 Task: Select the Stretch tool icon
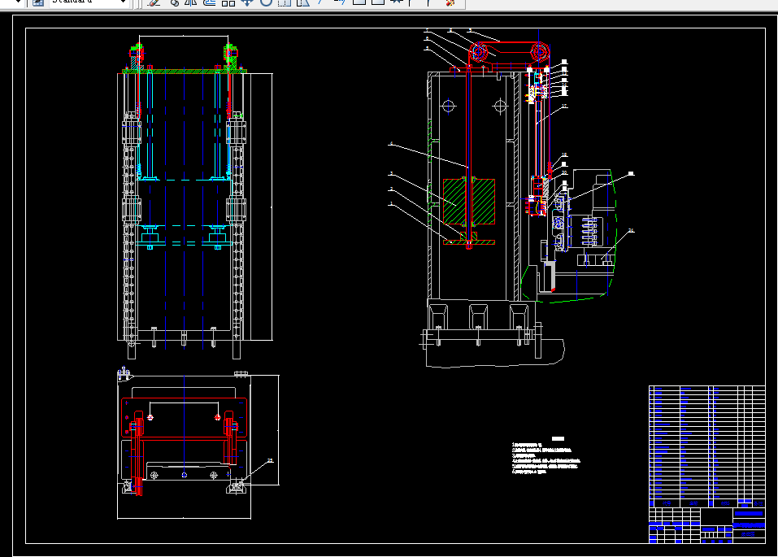(302, 2)
